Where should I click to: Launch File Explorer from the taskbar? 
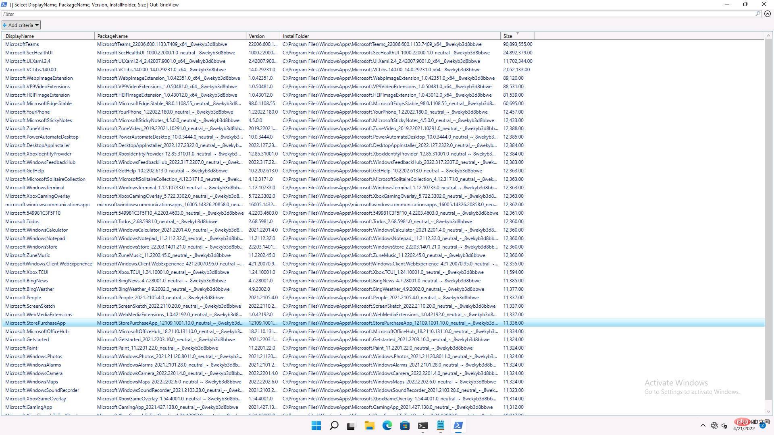369,425
